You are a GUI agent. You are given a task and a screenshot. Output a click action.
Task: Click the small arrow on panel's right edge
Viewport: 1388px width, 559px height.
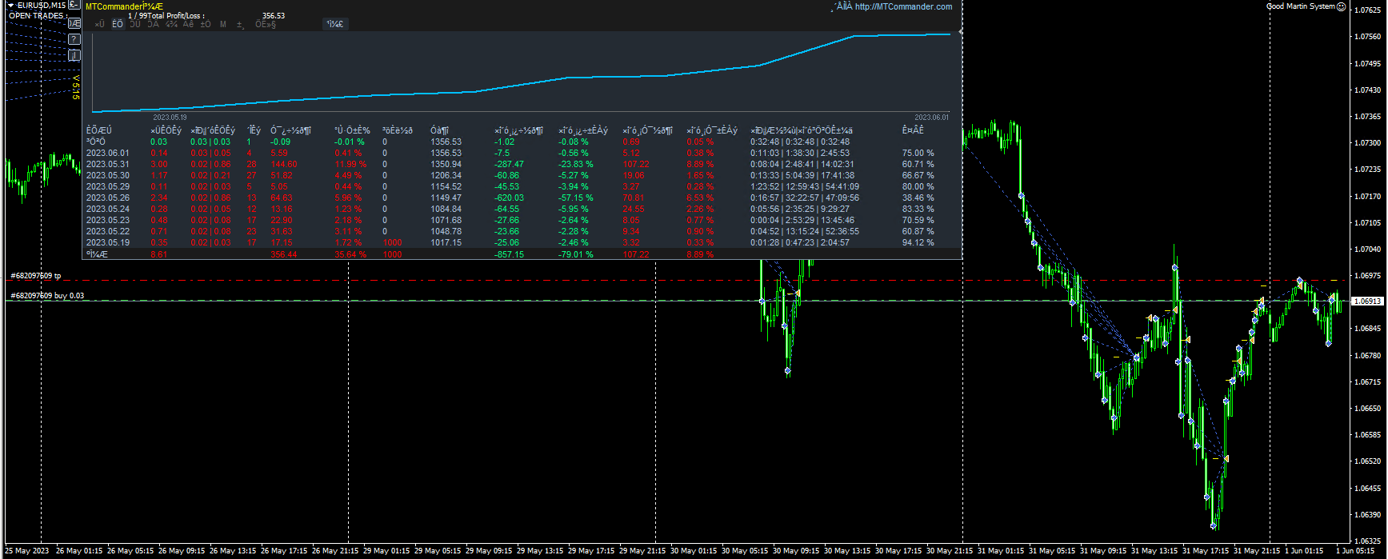(961, 32)
